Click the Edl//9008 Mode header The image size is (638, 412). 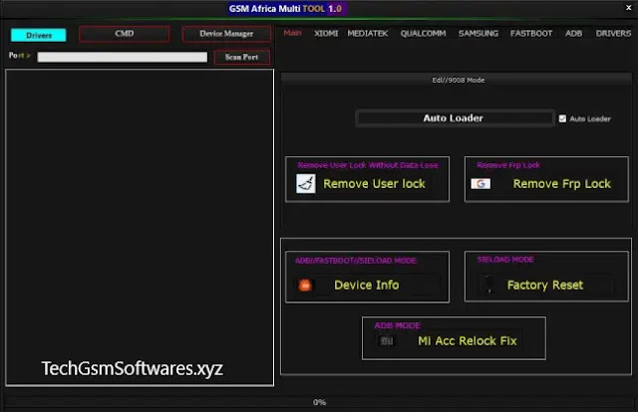457,80
